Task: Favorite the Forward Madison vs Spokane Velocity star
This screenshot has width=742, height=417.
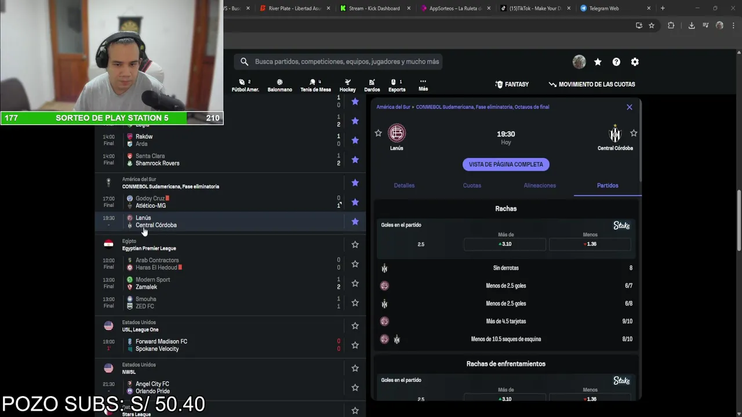Action: click(x=355, y=345)
